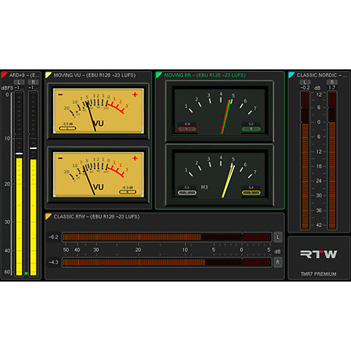This screenshot has height=351, width=351.
Task: Select the R channel label in ARD+9 panel
Action: [33, 82]
